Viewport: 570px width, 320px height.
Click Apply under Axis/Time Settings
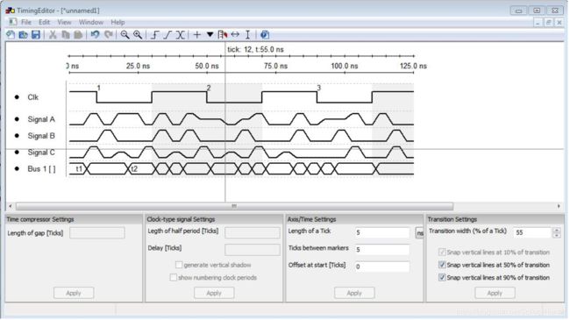click(x=354, y=293)
